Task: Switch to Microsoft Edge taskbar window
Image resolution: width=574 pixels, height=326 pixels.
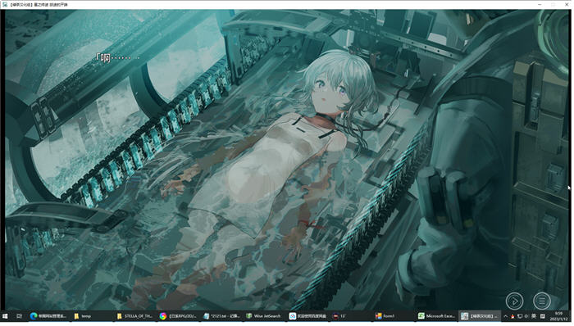Action: tap(48, 316)
